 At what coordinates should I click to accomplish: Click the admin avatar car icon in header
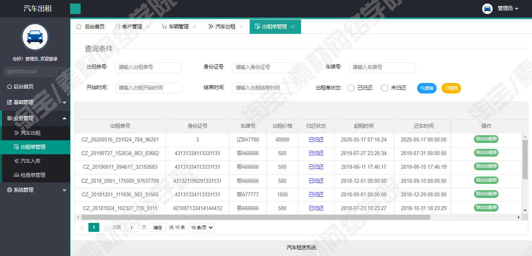[x=487, y=9]
